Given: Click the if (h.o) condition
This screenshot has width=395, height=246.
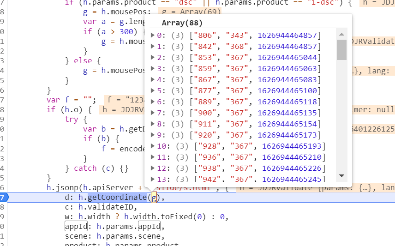Looking at the screenshot, I should click(69, 110).
